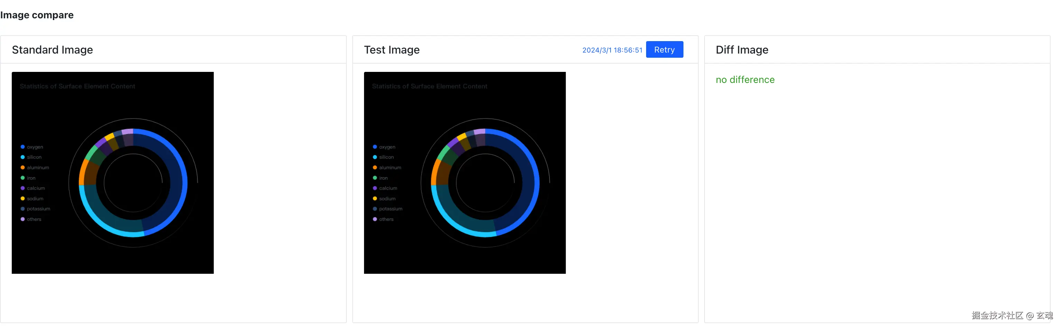This screenshot has width=1062, height=329.
Task: Toggle silicon legend entry in Standard Image chart
Action: pos(34,157)
